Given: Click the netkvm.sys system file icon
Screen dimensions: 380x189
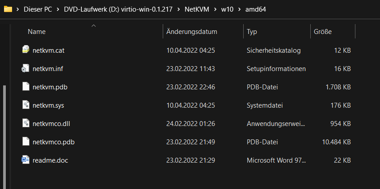Looking at the screenshot, I should pyautogui.click(x=25, y=105).
